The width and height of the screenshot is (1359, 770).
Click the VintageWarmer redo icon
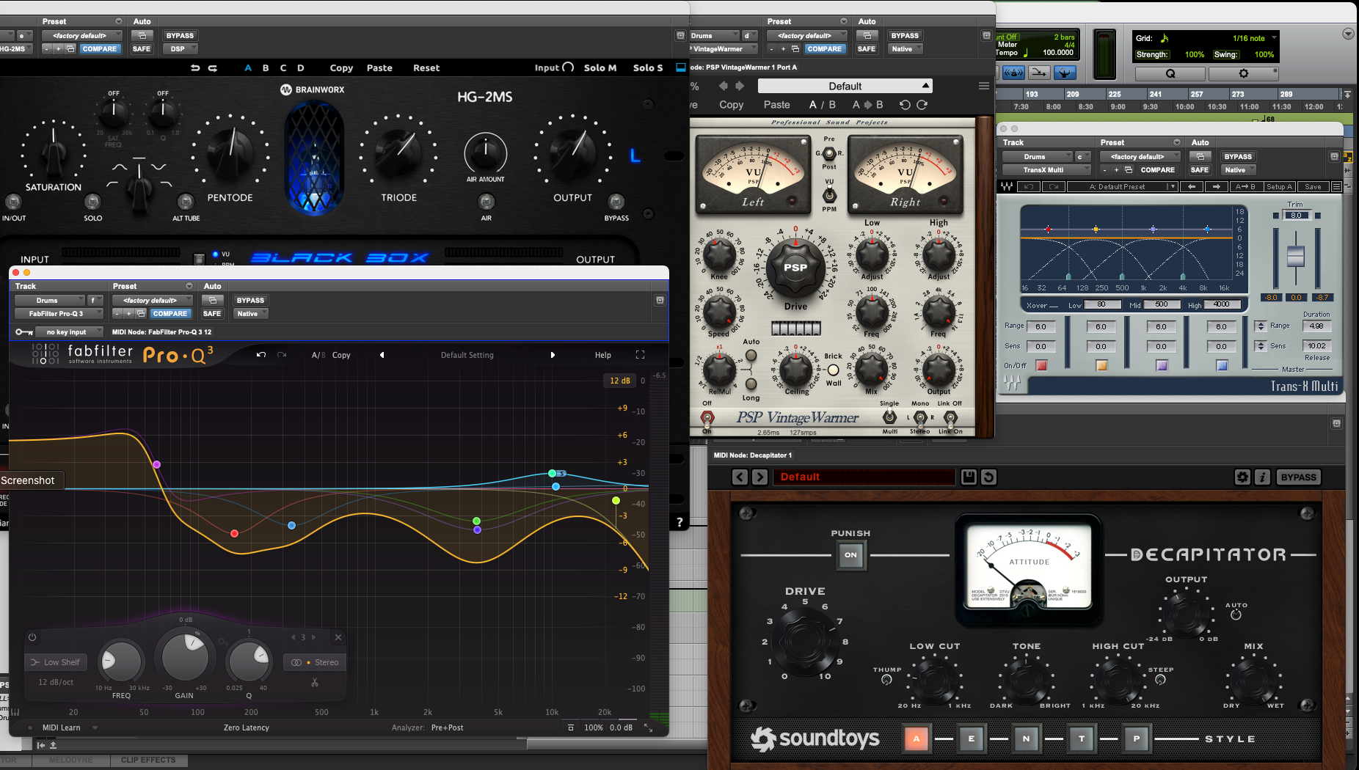click(922, 105)
